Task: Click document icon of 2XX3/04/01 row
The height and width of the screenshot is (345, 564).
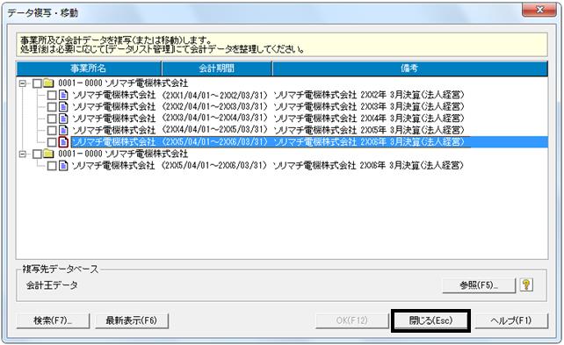Action: [63, 119]
